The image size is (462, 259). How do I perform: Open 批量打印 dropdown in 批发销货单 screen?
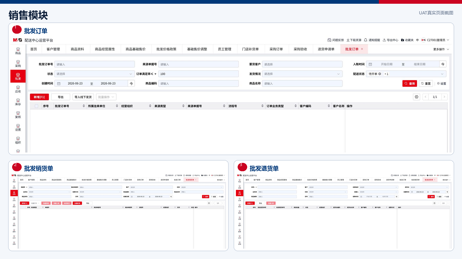pos(35,203)
